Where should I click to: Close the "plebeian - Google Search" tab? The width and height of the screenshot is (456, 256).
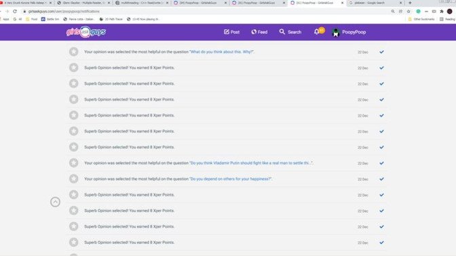[401, 3]
